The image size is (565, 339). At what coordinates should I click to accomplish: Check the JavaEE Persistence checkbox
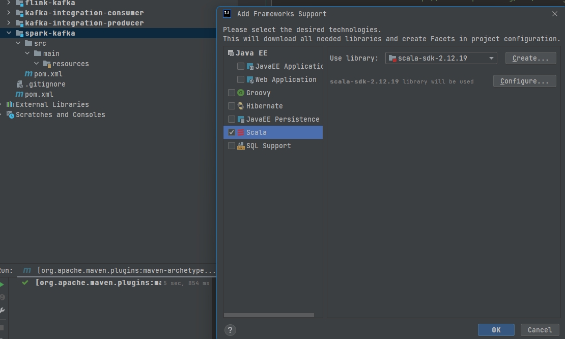232,119
